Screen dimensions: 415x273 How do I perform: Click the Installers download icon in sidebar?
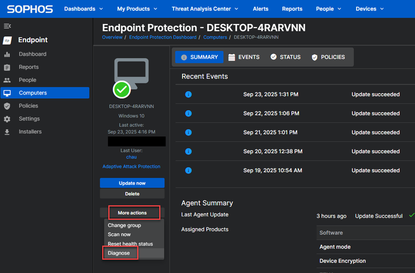click(x=7, y=132)
